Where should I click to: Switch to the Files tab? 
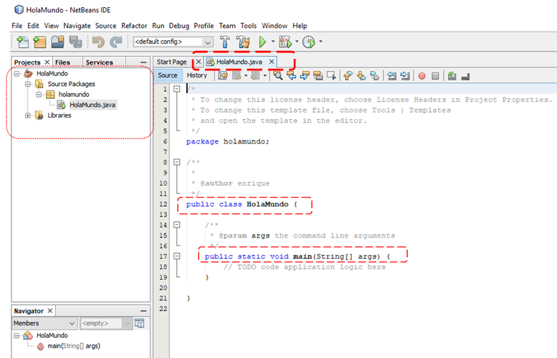(62, 62)
